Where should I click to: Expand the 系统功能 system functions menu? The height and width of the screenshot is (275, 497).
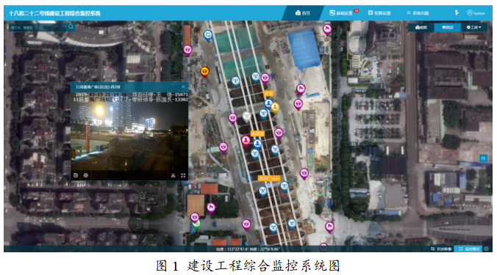pyautogui.click(x=418, y=13)
